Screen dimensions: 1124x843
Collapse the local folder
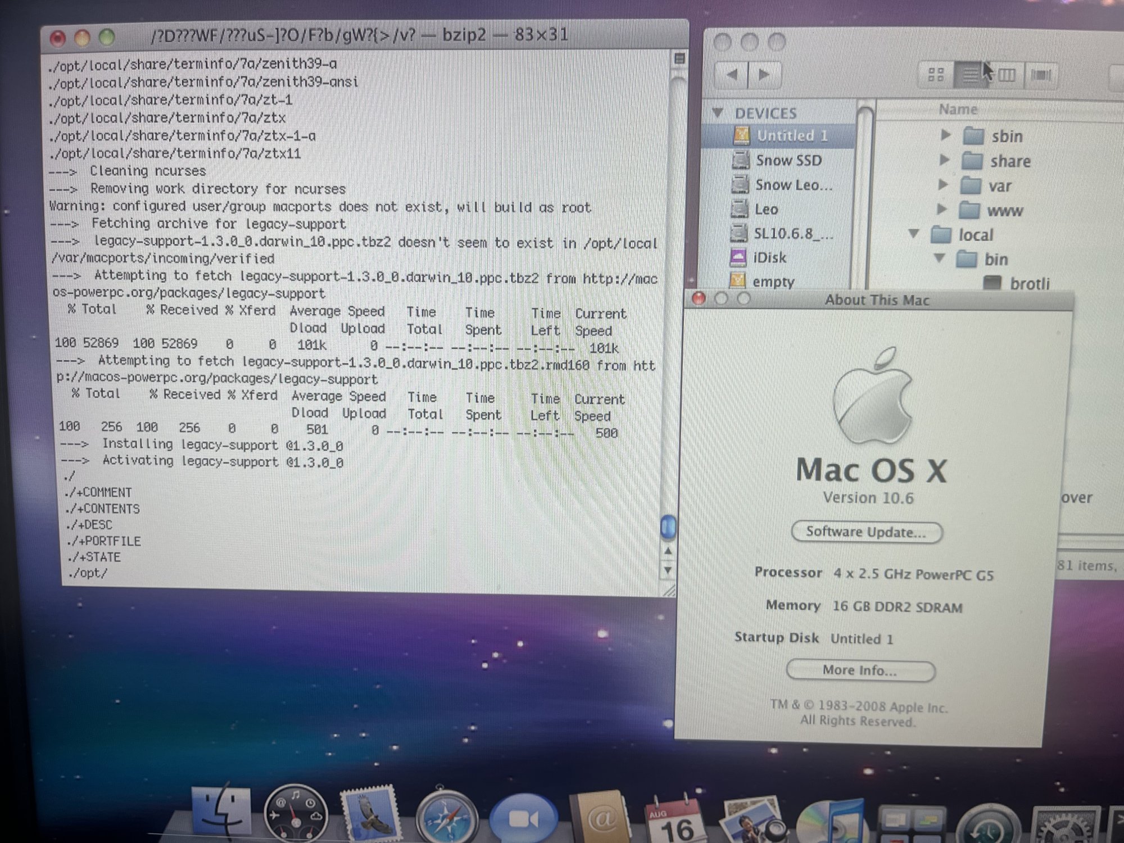[x=914, y=233]
